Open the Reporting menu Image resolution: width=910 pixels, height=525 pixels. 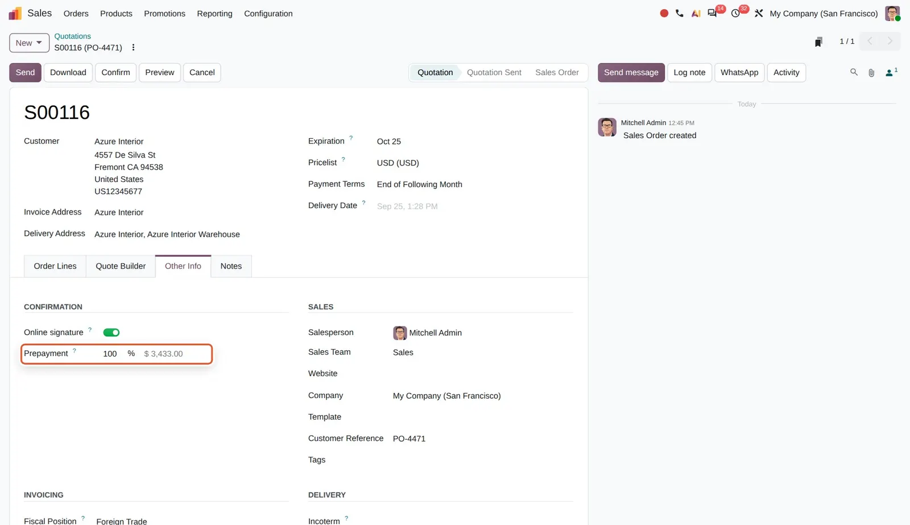point(214,14)
